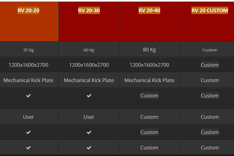This screenshot has height=156, width=234.
Task: Click the bottom-most checkmark in RV 20-30 column
Action: point(89,148)
